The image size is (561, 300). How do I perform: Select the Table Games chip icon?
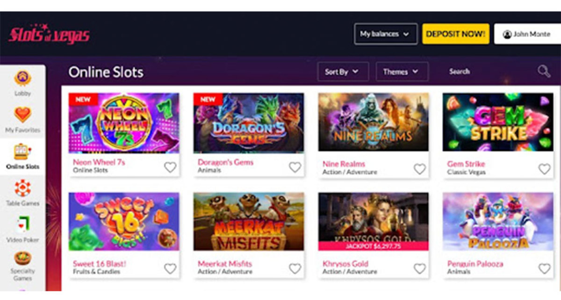(22, 188)
